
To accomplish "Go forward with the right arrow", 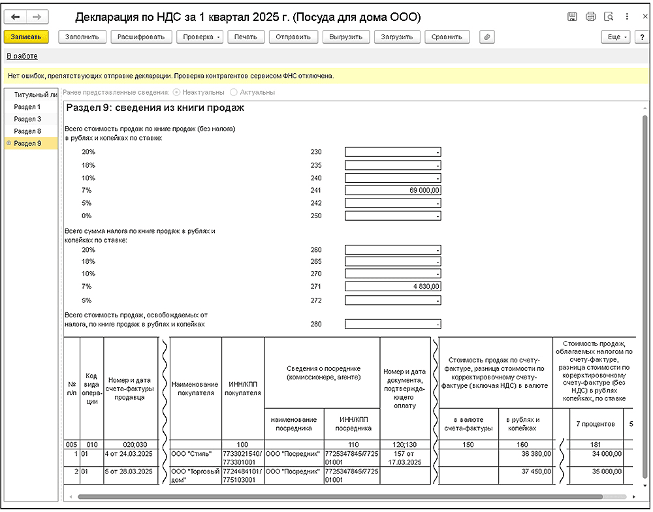I will tap(37, 17).
